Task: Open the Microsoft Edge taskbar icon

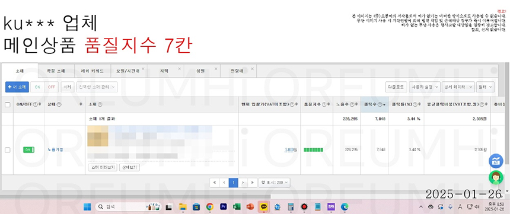Action: coord(345,206)
